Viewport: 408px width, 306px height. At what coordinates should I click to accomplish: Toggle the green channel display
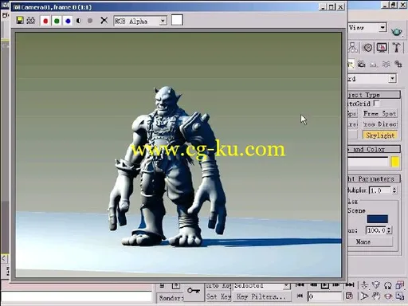click(57, 21)
